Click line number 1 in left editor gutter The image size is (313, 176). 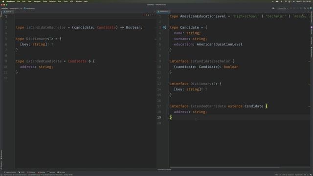coord(6,16)
